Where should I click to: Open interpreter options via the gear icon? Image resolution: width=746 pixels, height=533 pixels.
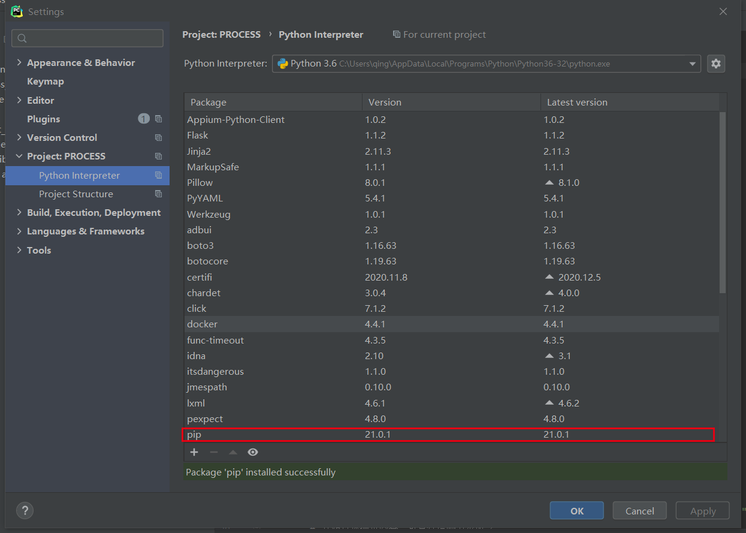click(716, 64)
